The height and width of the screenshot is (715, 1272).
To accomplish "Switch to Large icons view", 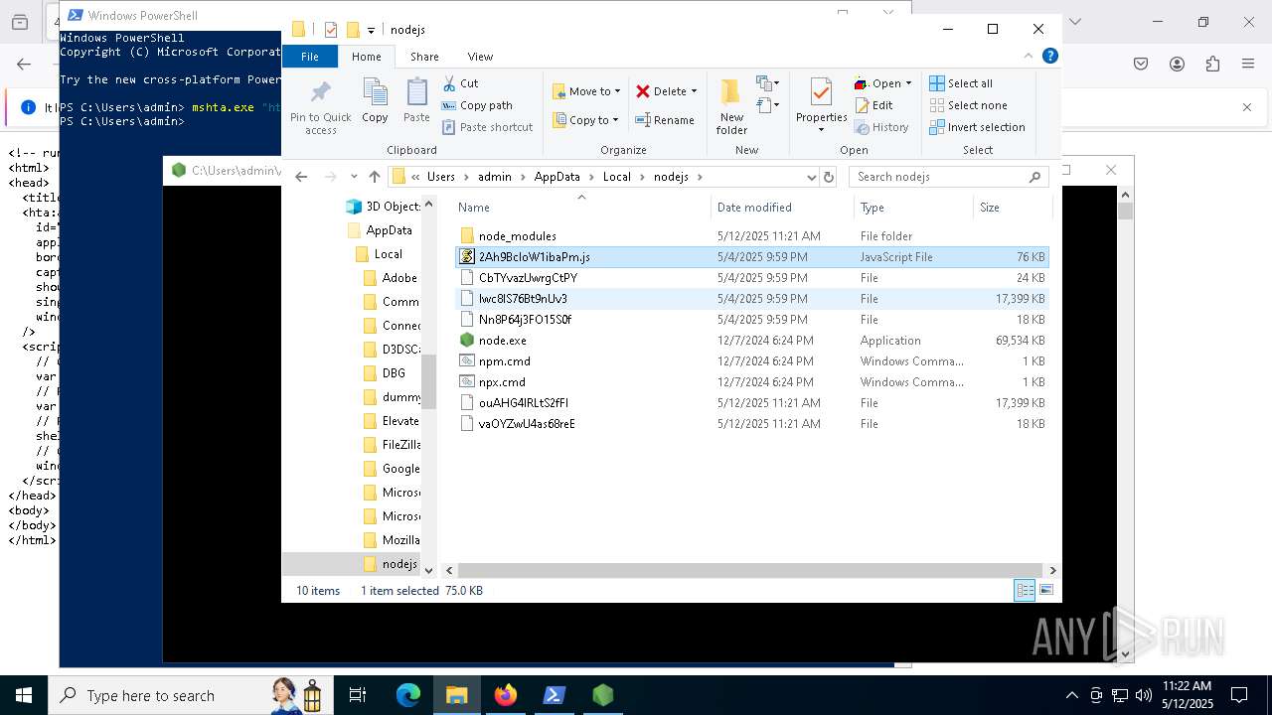I will [x=1045, y=590].
